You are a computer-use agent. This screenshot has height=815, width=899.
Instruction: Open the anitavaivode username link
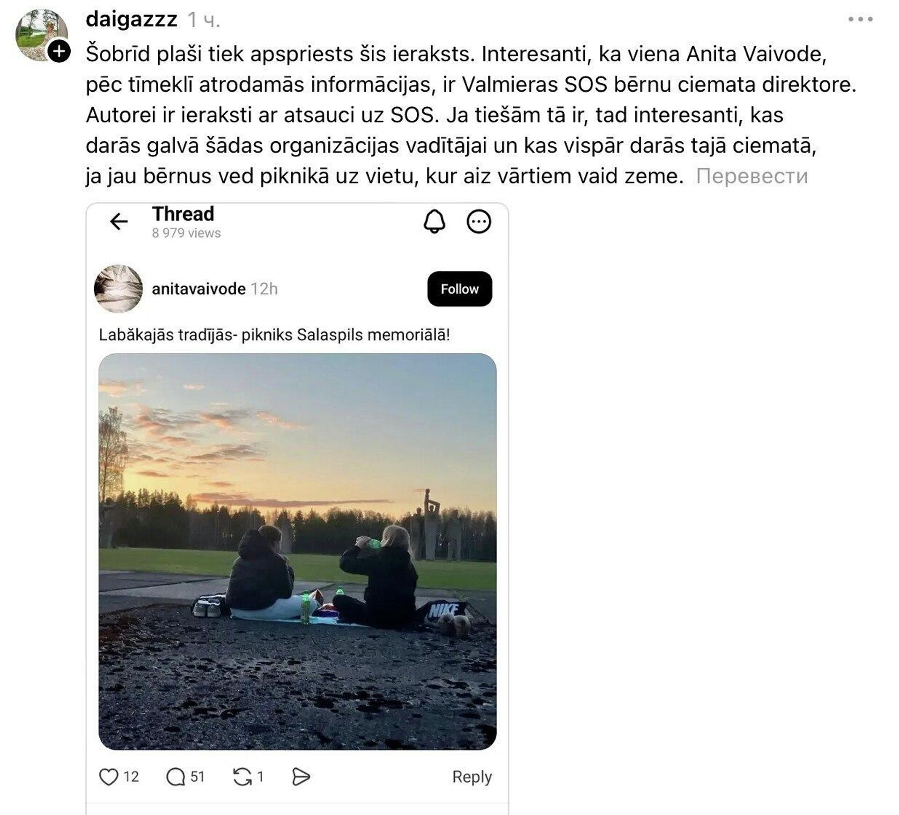pyautogui.click(x=199, y=289)
